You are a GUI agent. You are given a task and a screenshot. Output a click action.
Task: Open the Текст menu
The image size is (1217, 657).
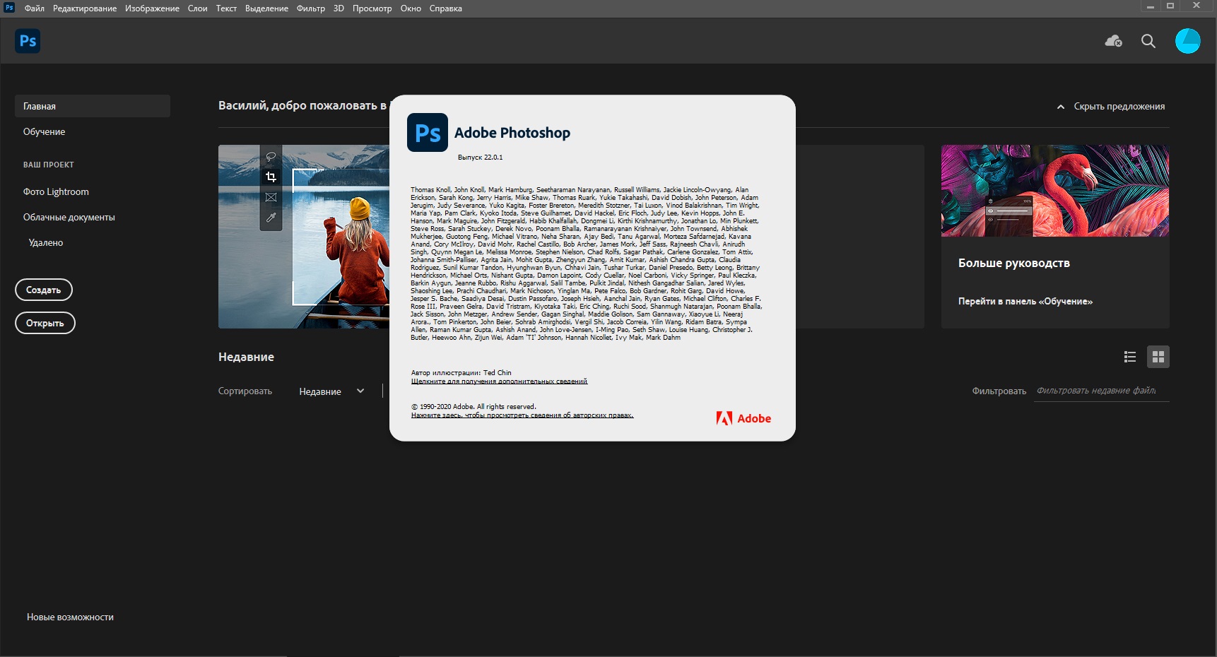click(x=226, y=8)
